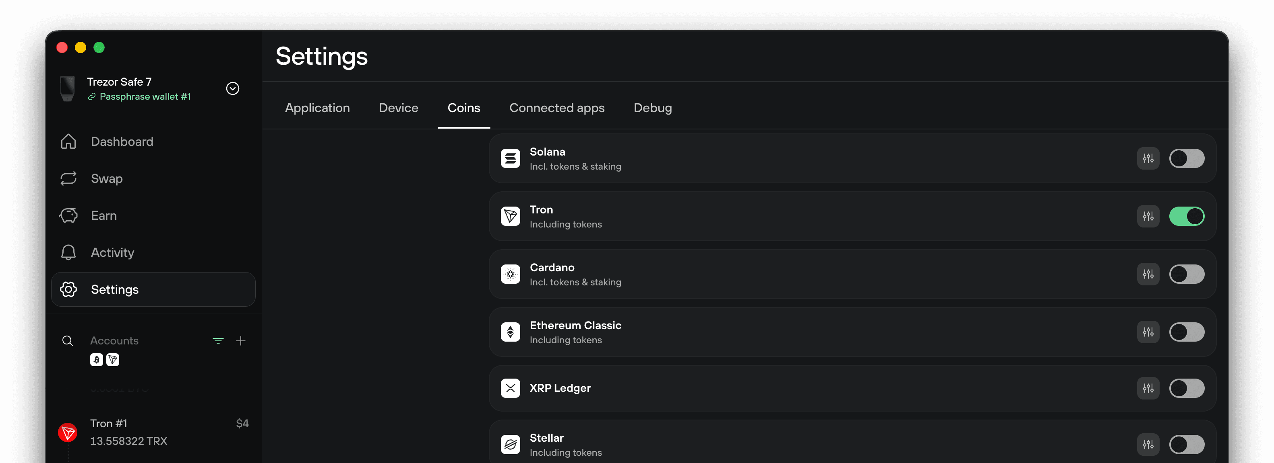Close the window with red button

(x=62, y=47)
